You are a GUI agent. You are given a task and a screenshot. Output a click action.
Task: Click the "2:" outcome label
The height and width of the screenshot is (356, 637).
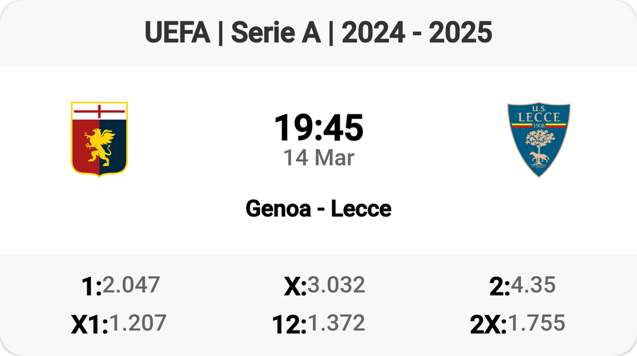[499, 287]
